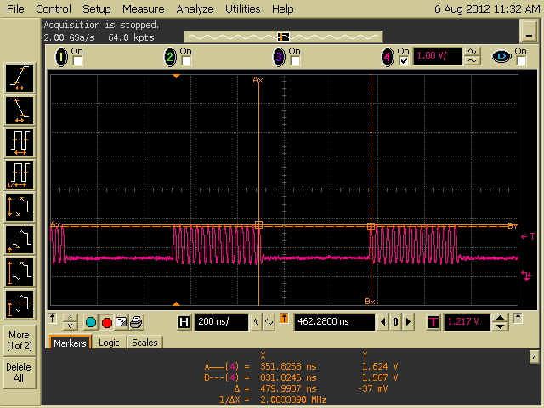The height and width of the screenshot is (408, 544).
Task: Click the 462.2800 ns position field
Action: (x=334, y=322)
